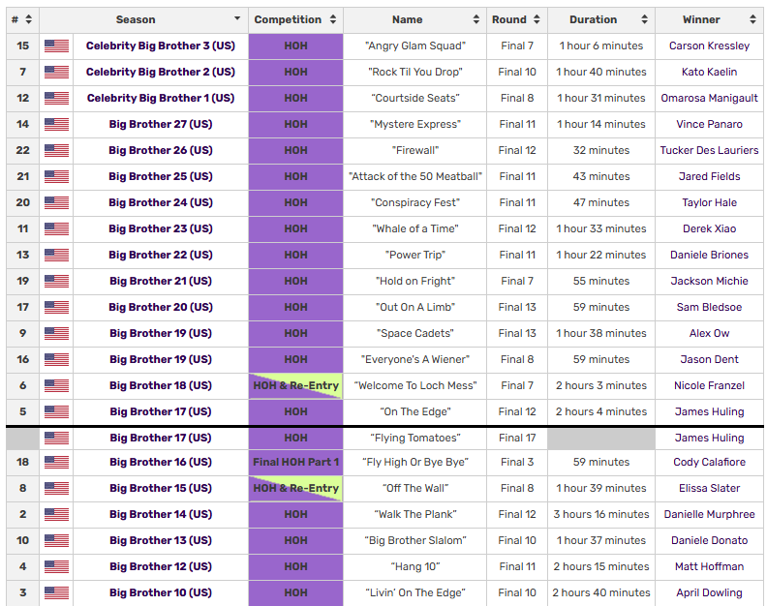
Task: Open Cody Calafiore link
Action: point(709,462)
